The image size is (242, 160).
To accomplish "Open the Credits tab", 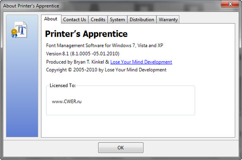I will click(x=98, y=20).
